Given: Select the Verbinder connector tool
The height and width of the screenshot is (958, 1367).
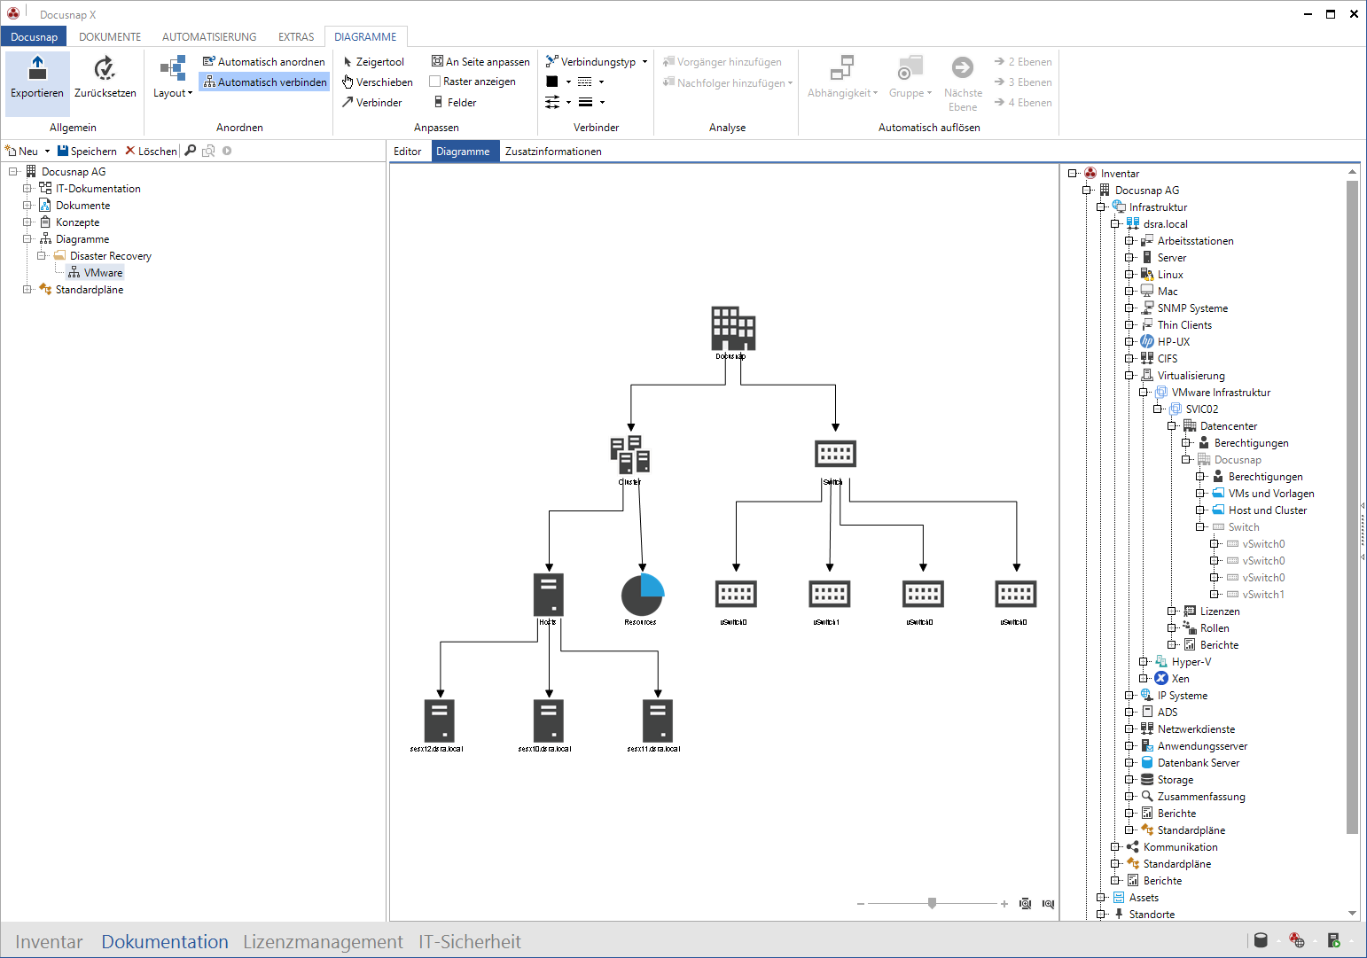Looking at the screenshot, I should pos(372,103).
